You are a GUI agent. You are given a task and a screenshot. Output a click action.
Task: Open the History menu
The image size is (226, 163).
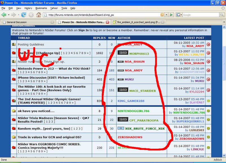click(28, 8)
